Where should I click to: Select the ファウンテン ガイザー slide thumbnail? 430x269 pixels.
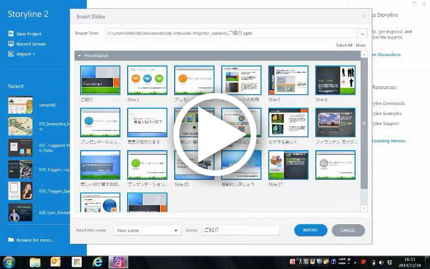click(x=335, y=122)
